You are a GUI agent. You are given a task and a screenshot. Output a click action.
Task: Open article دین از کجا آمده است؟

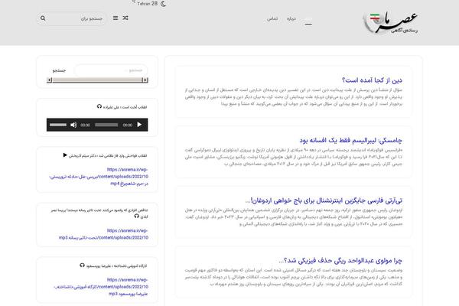372,80
